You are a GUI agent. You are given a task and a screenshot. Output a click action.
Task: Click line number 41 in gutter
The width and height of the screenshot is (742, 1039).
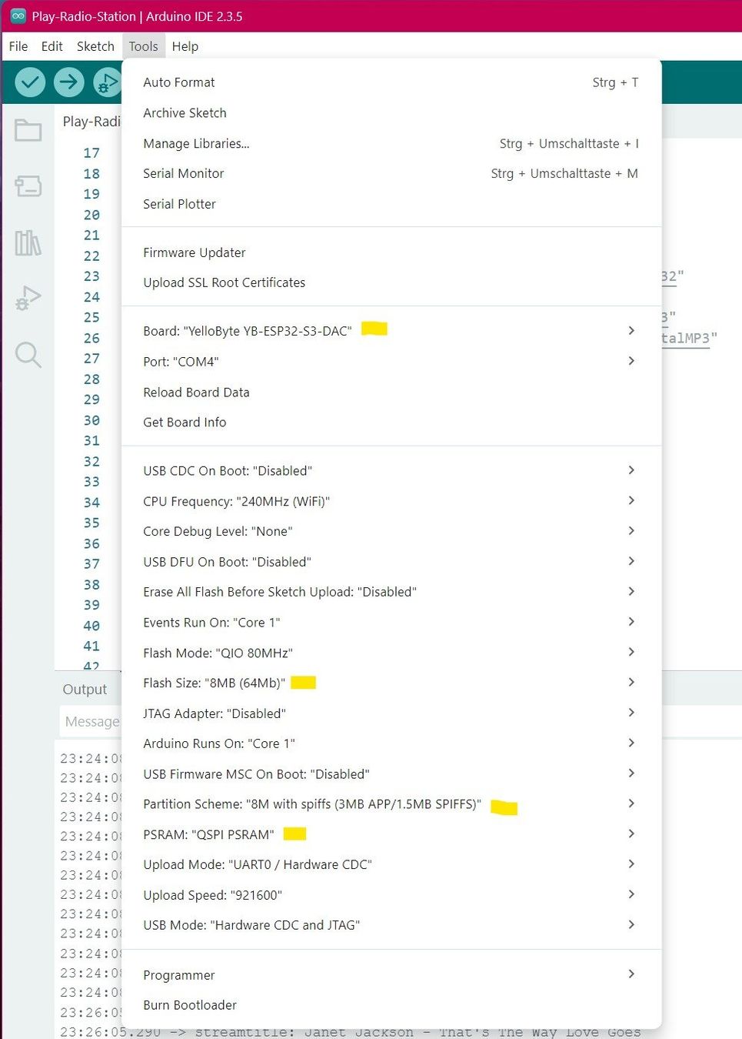92,646
